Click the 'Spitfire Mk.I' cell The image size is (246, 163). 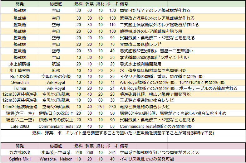click(x=20, y=159)
